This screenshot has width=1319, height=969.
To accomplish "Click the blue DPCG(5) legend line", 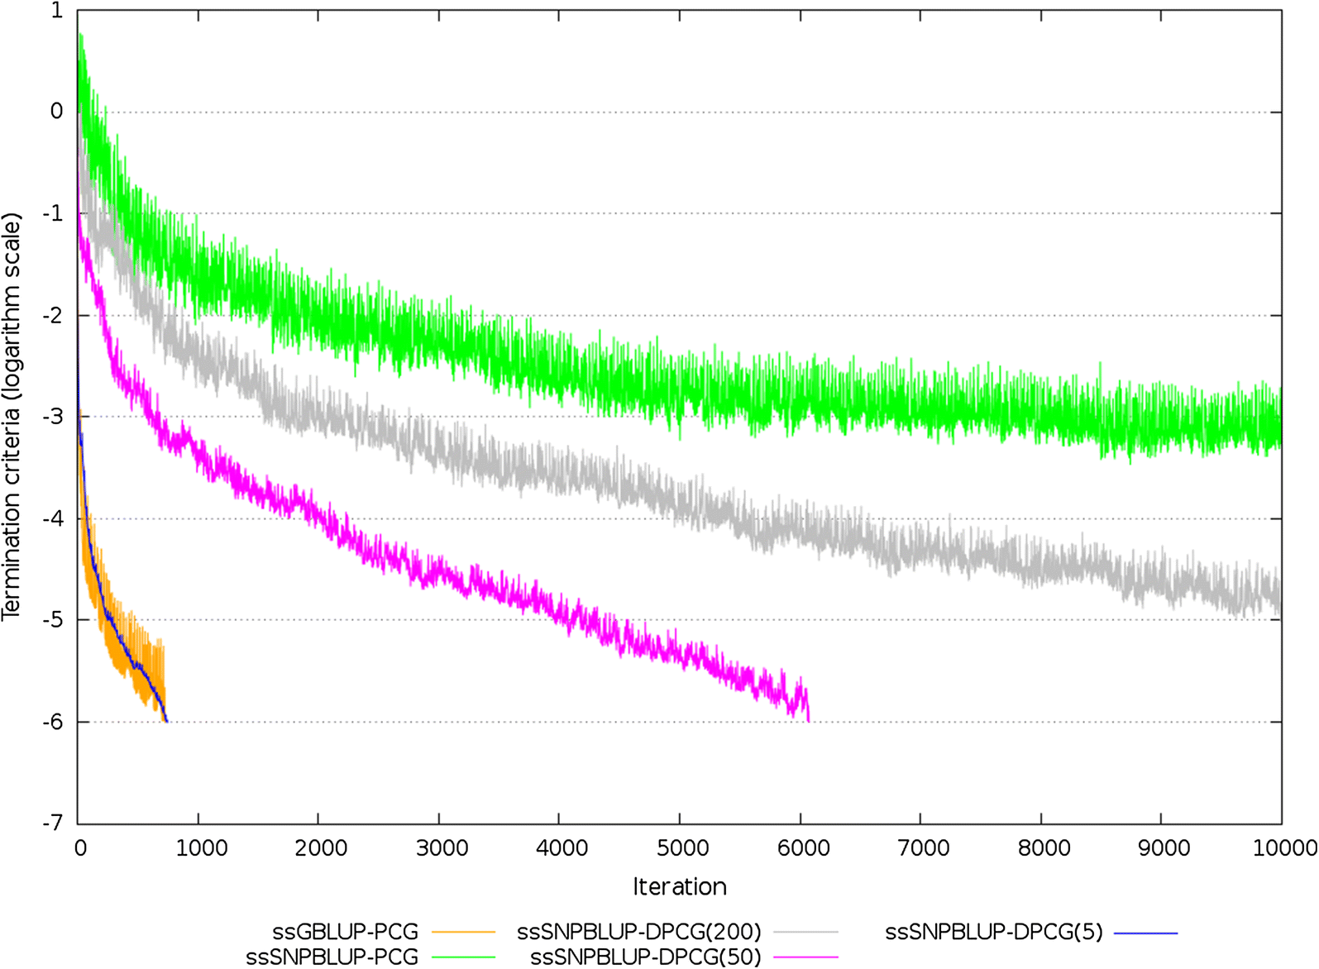I will click(x=1146, y=933).
